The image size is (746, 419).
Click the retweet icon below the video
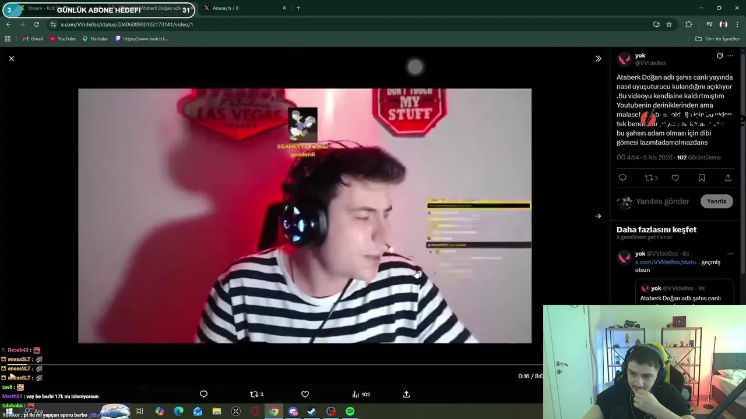click(256, 394)
